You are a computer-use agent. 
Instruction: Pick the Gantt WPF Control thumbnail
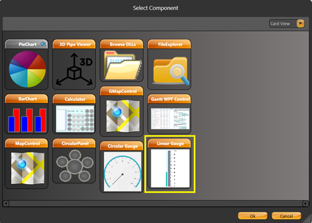coord(170,119)
